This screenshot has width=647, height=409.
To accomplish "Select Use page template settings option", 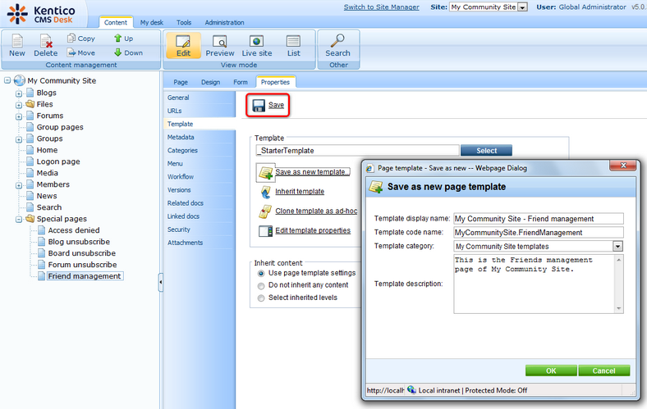I will [x=261, y=274].
